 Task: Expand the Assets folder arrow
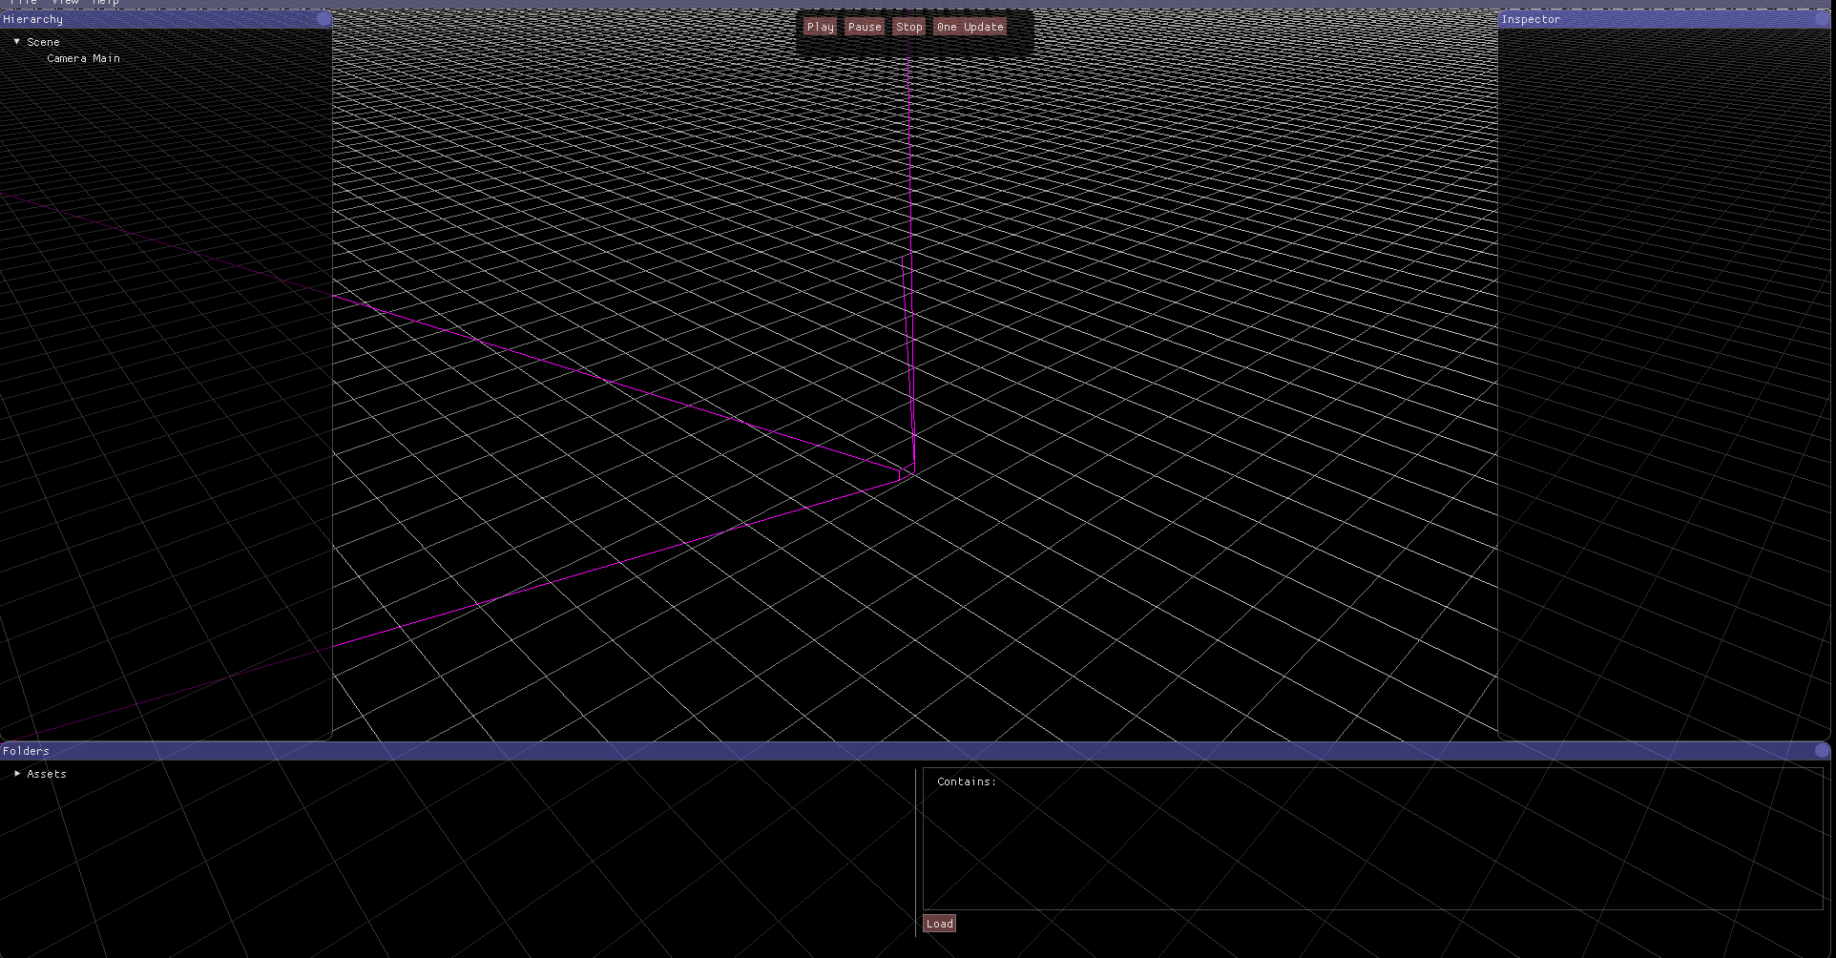click(17, 774)
